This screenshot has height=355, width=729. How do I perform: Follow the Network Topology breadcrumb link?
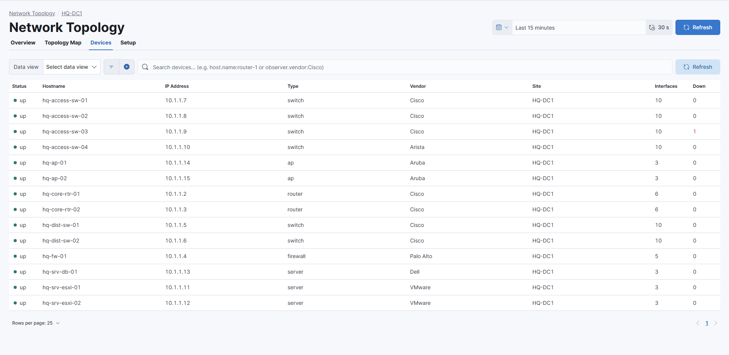32,13
